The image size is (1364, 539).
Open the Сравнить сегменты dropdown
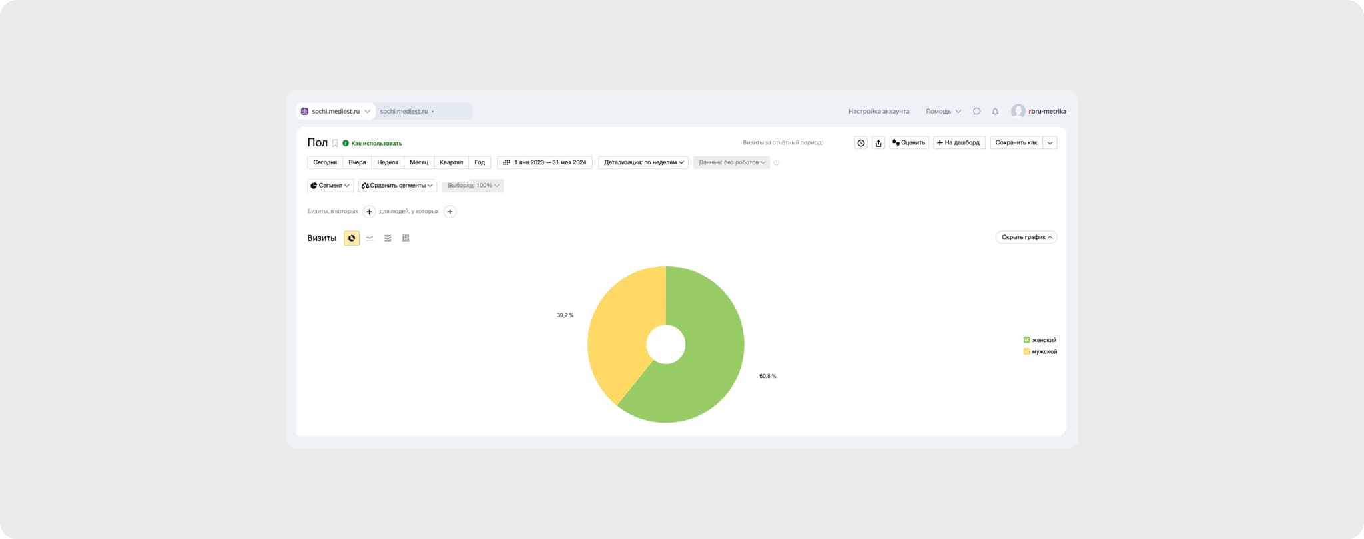pyautogui.click(x=398, y=186)
